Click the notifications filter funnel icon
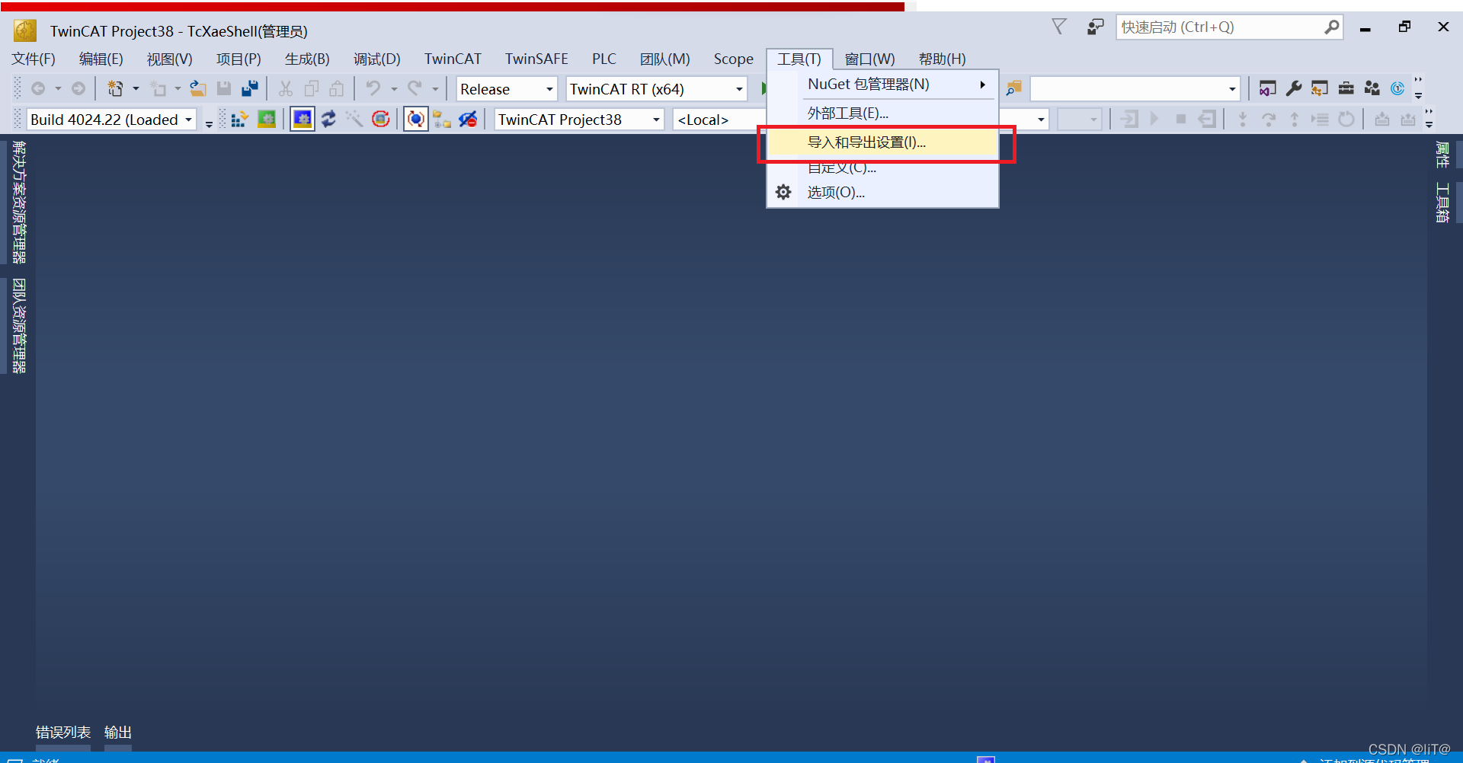 tap(1059, 27)
